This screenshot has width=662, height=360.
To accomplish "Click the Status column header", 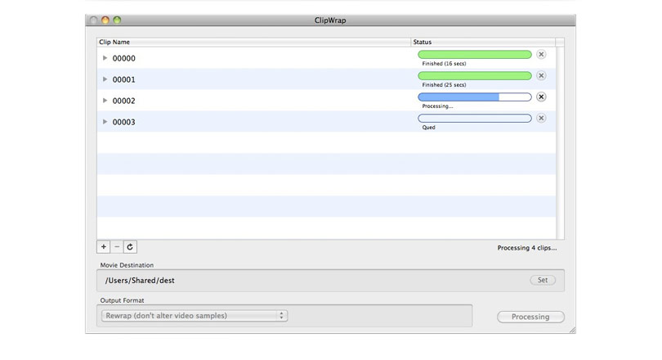I will (x=483, y=42).
